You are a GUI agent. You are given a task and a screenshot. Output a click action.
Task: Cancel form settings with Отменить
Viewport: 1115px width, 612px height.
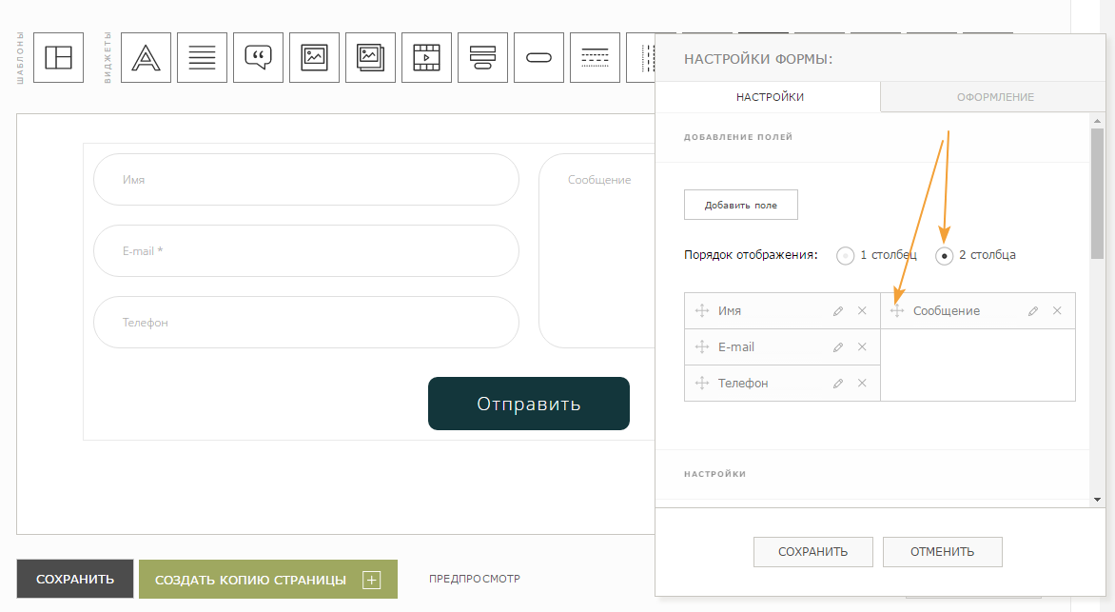[x=942, y=552]
